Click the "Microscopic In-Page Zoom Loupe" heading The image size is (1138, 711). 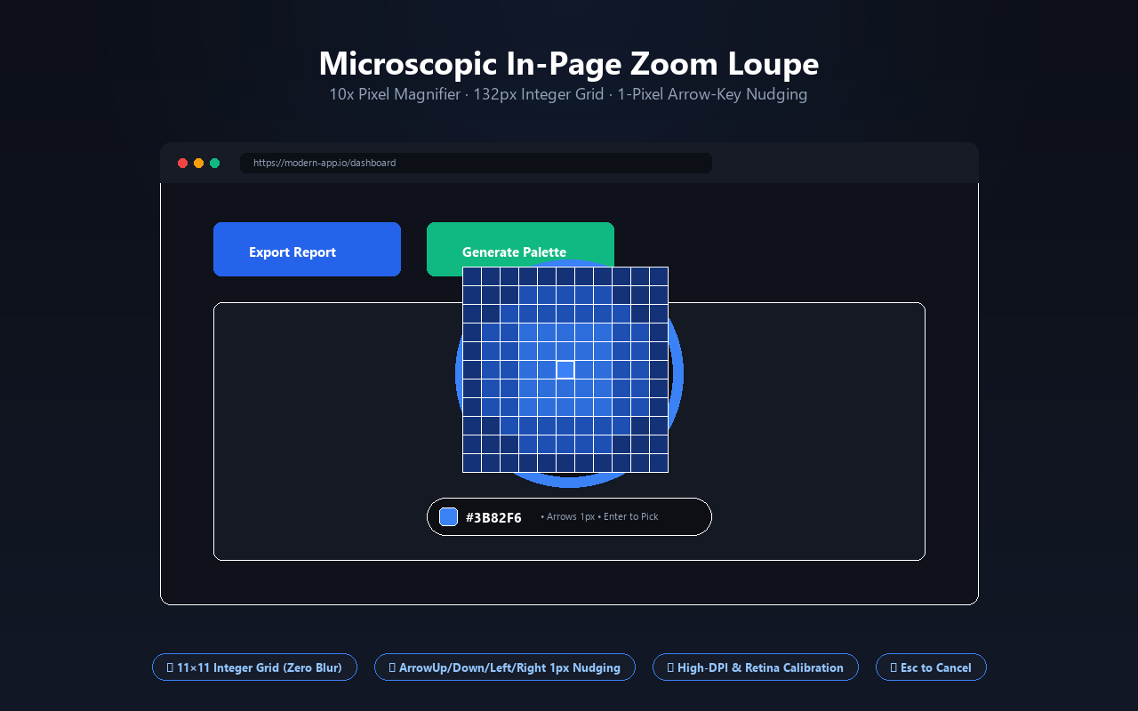[569, 64]
